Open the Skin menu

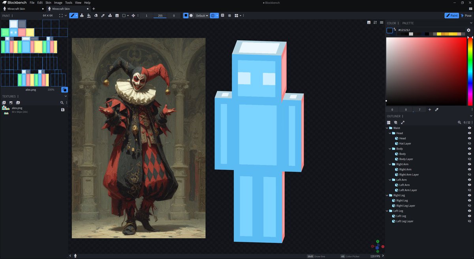click(x=48, y=2)
